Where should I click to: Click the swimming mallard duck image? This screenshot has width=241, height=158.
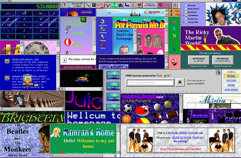tap(83, 78)
